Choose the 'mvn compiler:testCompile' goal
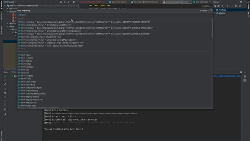250x141 pixels. (32, 94)
